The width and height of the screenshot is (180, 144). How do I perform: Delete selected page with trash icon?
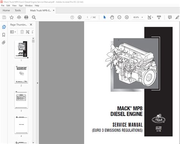pyautogui.click(x=22, y=32)
